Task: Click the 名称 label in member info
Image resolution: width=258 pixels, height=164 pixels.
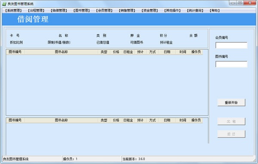Action: pyautogui.click(x=63, y=36)
